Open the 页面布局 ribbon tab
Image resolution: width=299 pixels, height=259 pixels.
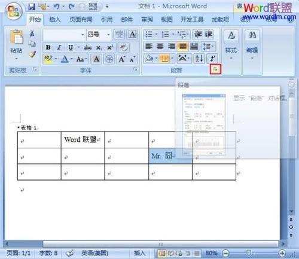[x=81, y=19]
